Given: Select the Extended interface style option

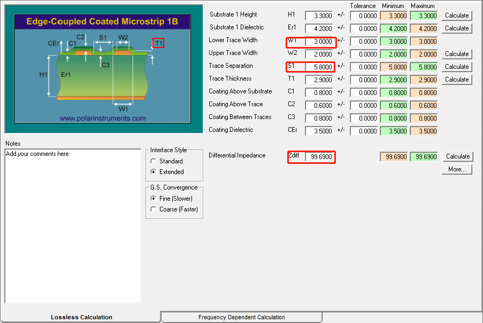Looking at the screenshot, I should [154, 172].
